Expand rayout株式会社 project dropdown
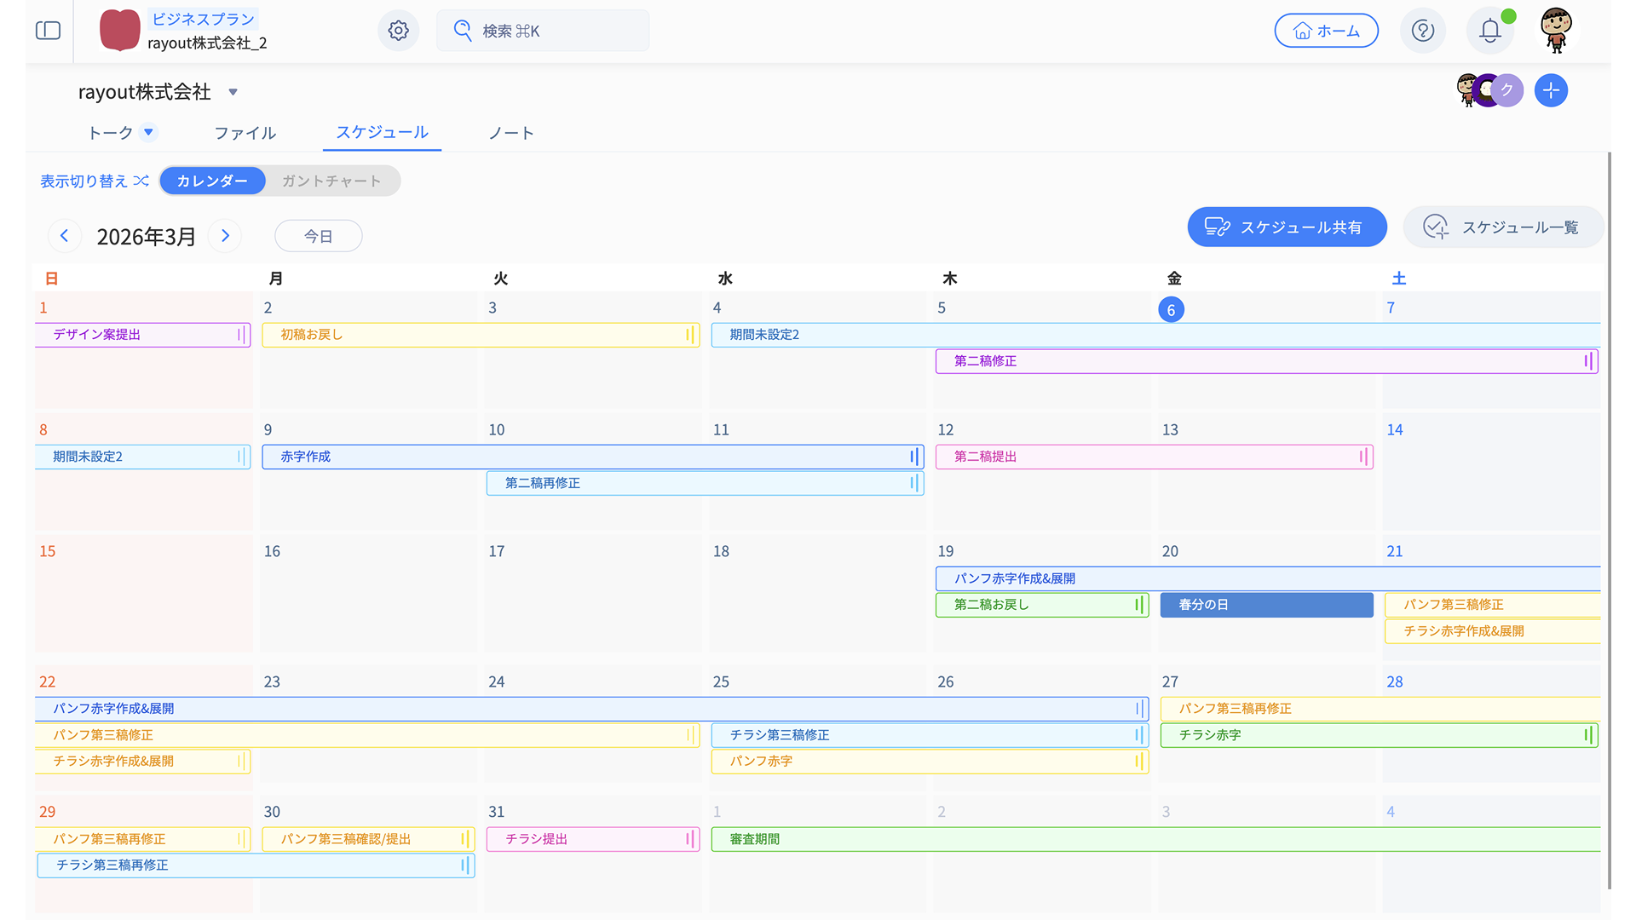 pos(233,92)
